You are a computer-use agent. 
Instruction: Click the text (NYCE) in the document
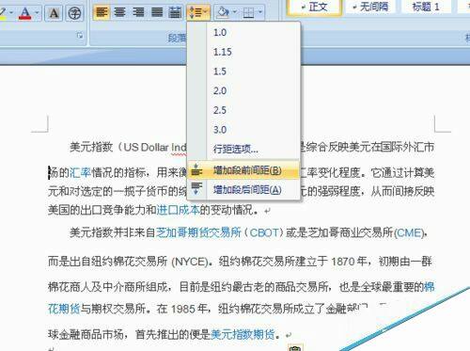tap(190, 262)
